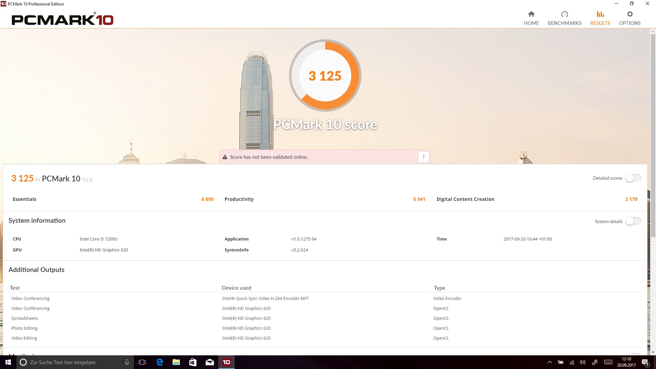
Task: Click PCMark 10 taskbar icon
Action: (226, 362)
